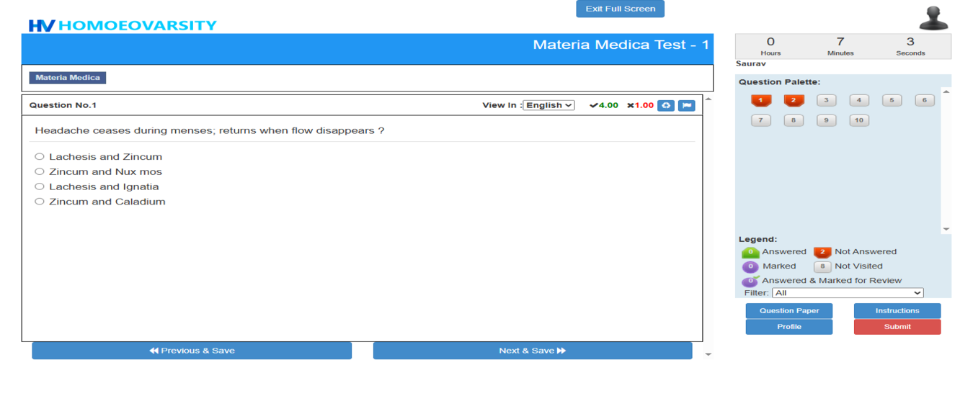Switch to the Materia Medica section tab

68,78
